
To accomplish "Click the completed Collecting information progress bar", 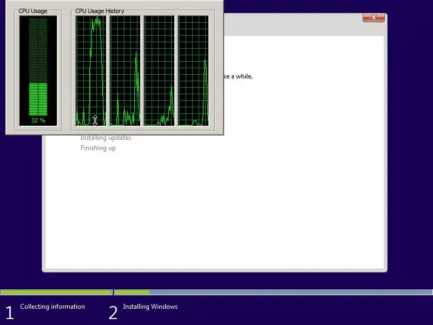I will point(56,292).
